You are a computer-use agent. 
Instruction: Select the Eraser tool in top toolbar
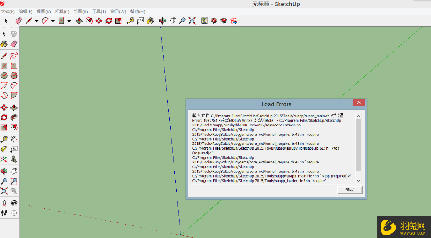(x=18, y=20)
